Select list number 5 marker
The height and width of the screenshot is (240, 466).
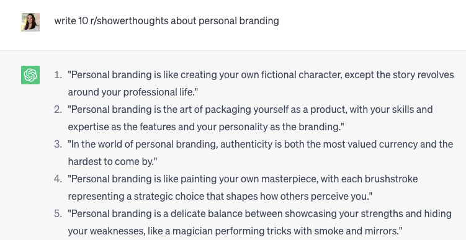tap(58, 214)
